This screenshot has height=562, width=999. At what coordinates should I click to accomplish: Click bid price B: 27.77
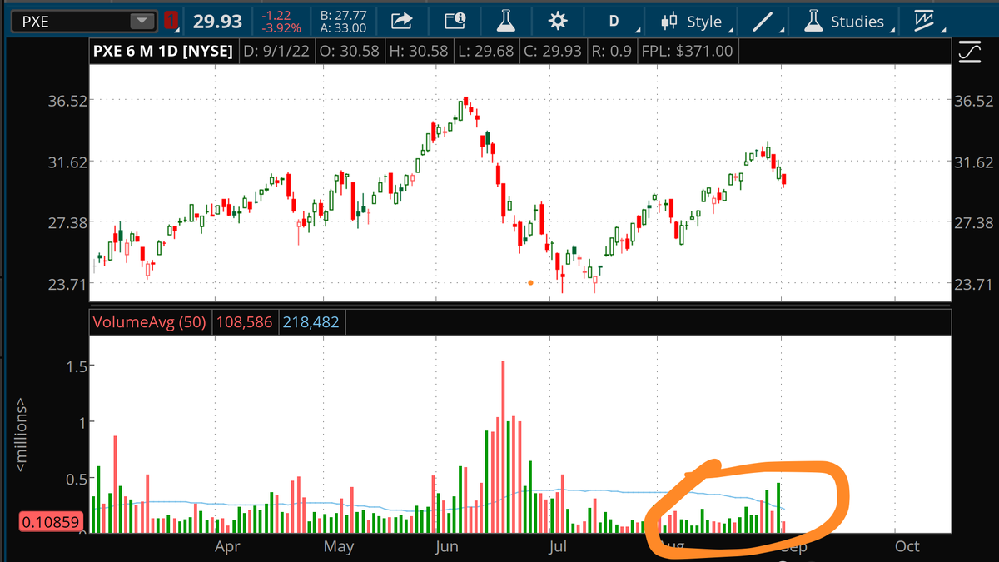click(343, 15)
